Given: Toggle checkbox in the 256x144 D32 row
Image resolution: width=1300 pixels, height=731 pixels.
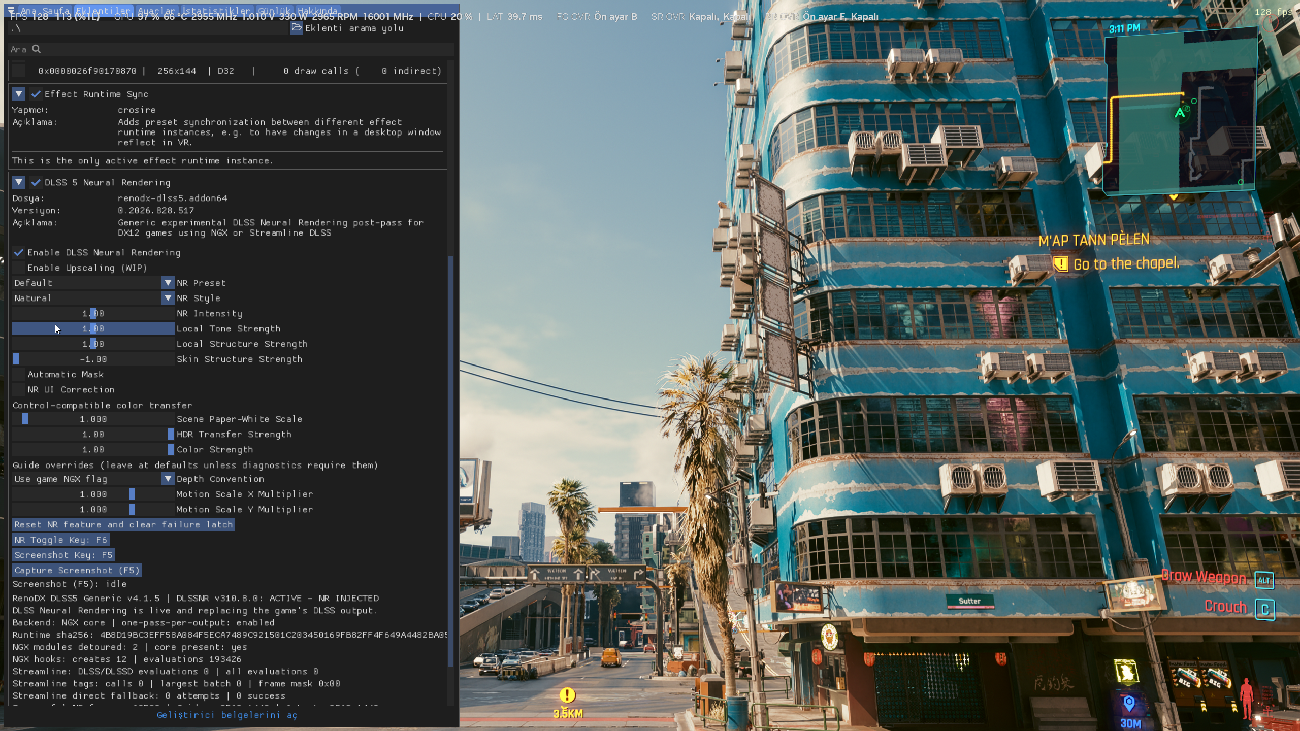Looking at the screenshot, I should pos(19,70).
